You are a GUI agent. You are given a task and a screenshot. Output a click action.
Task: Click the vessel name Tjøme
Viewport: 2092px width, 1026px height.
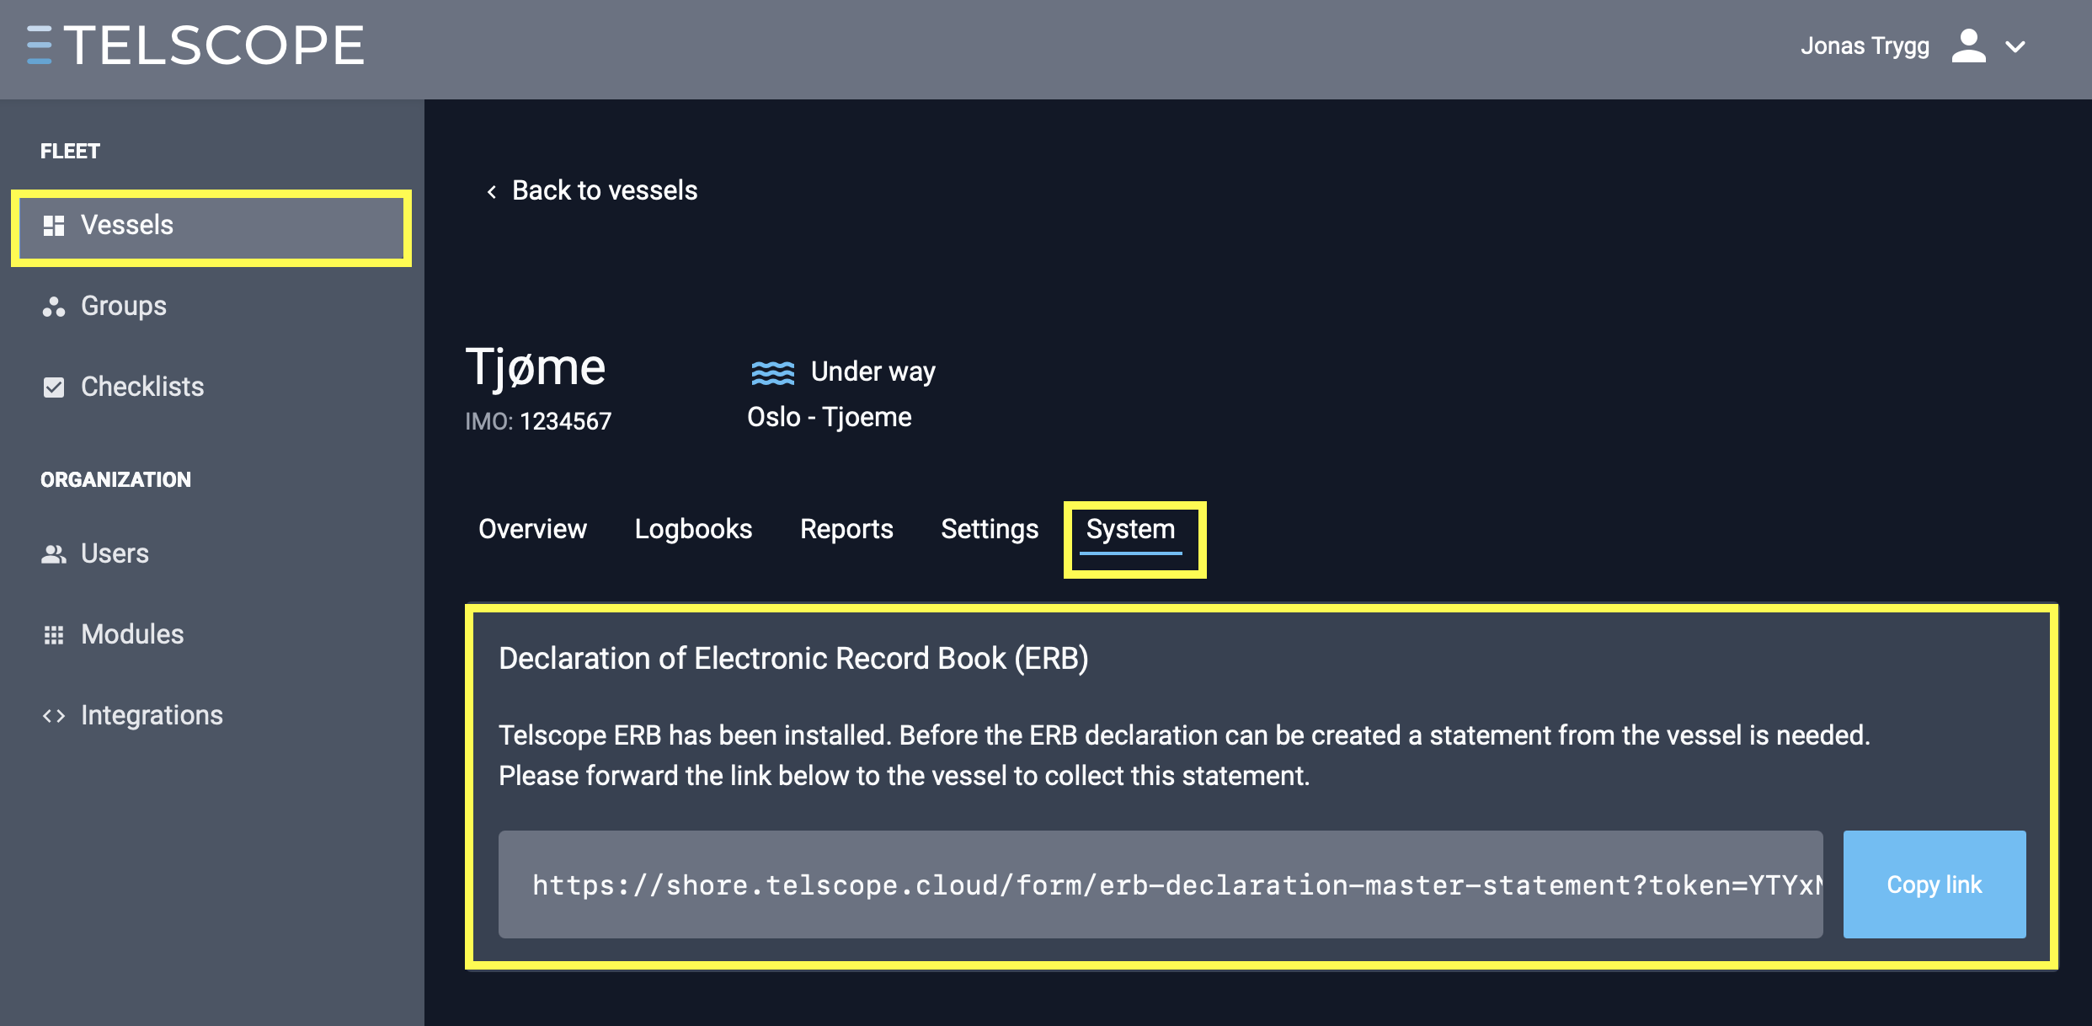(536, 367)
